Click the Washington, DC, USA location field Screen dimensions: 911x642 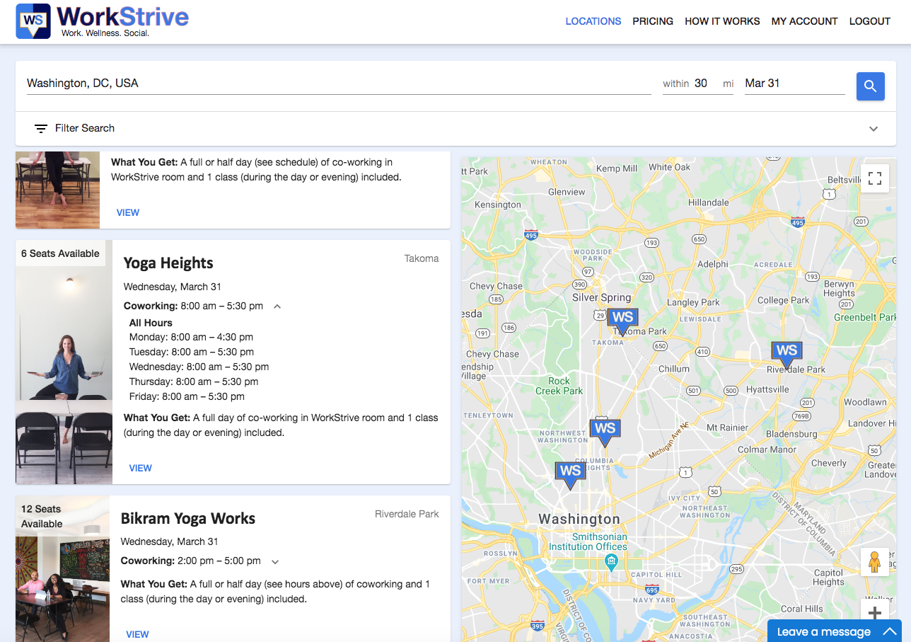coord(339,84)
